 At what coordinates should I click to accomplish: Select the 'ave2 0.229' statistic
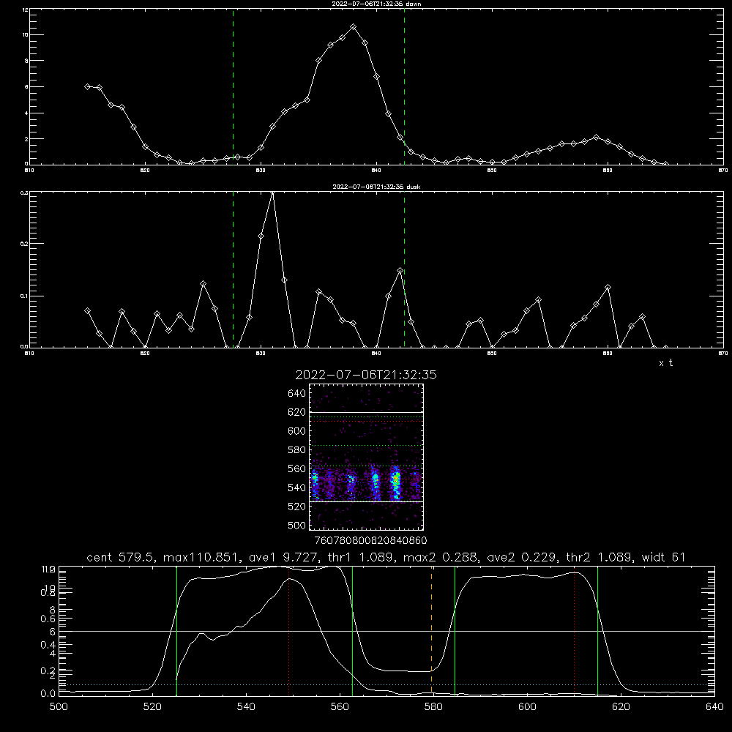pyautogui.click(x=522, y=557)
